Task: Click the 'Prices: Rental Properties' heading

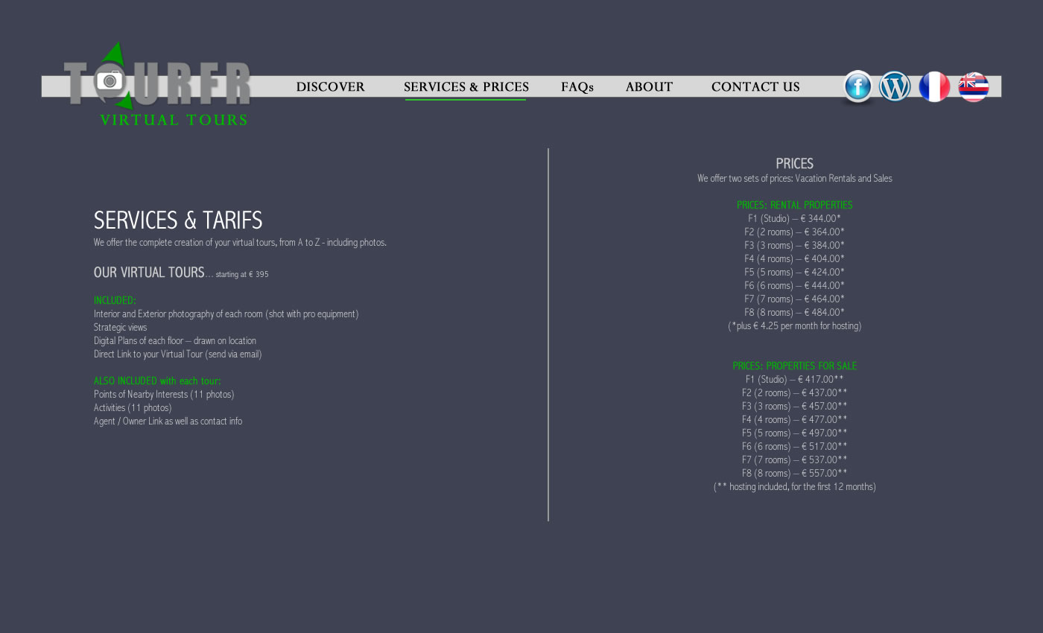Action: pos(794,205)
